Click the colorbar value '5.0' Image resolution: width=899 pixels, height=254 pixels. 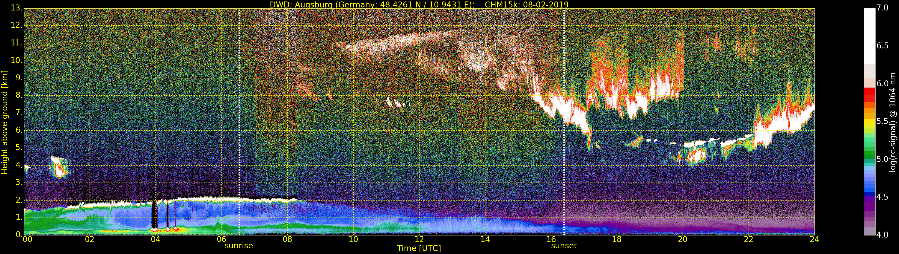882,159
